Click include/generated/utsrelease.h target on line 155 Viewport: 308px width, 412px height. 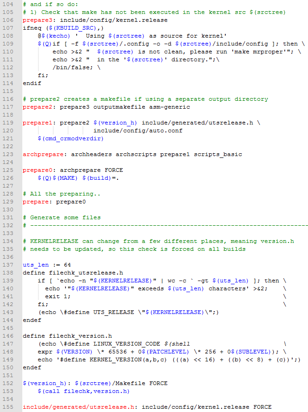79,407
